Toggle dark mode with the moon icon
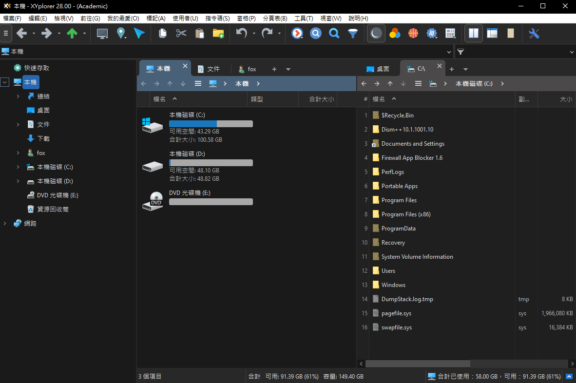The height and width of the screenshot is (383, 576). pyautogui.click(x=376, y=34)
